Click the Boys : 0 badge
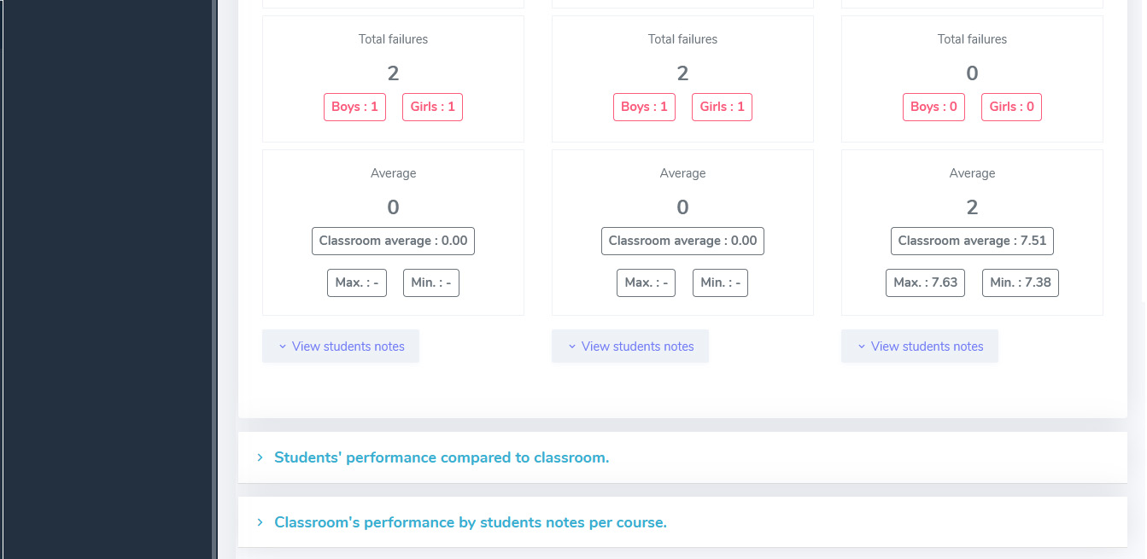1147x559 pixels. coord(933,107)
